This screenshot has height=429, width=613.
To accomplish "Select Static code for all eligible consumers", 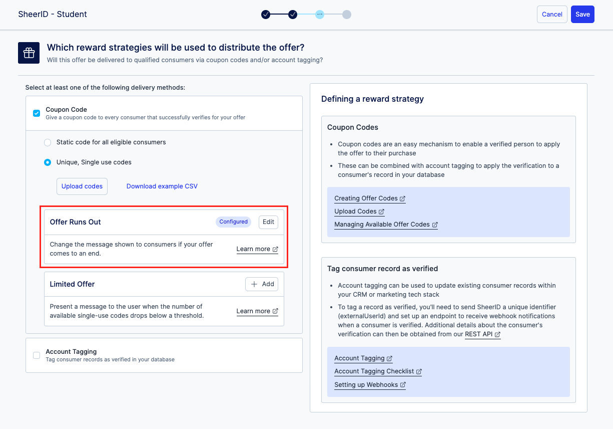I will pyautogui.click(x=48, y=142).
